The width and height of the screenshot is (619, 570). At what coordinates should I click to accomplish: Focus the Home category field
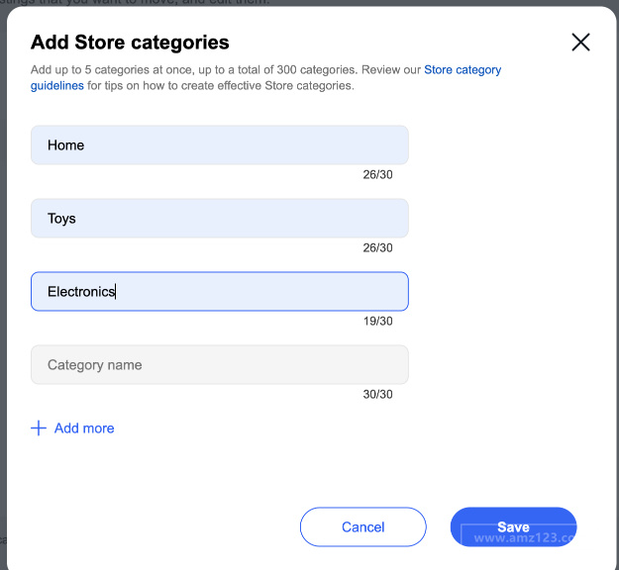coord(220,145)
